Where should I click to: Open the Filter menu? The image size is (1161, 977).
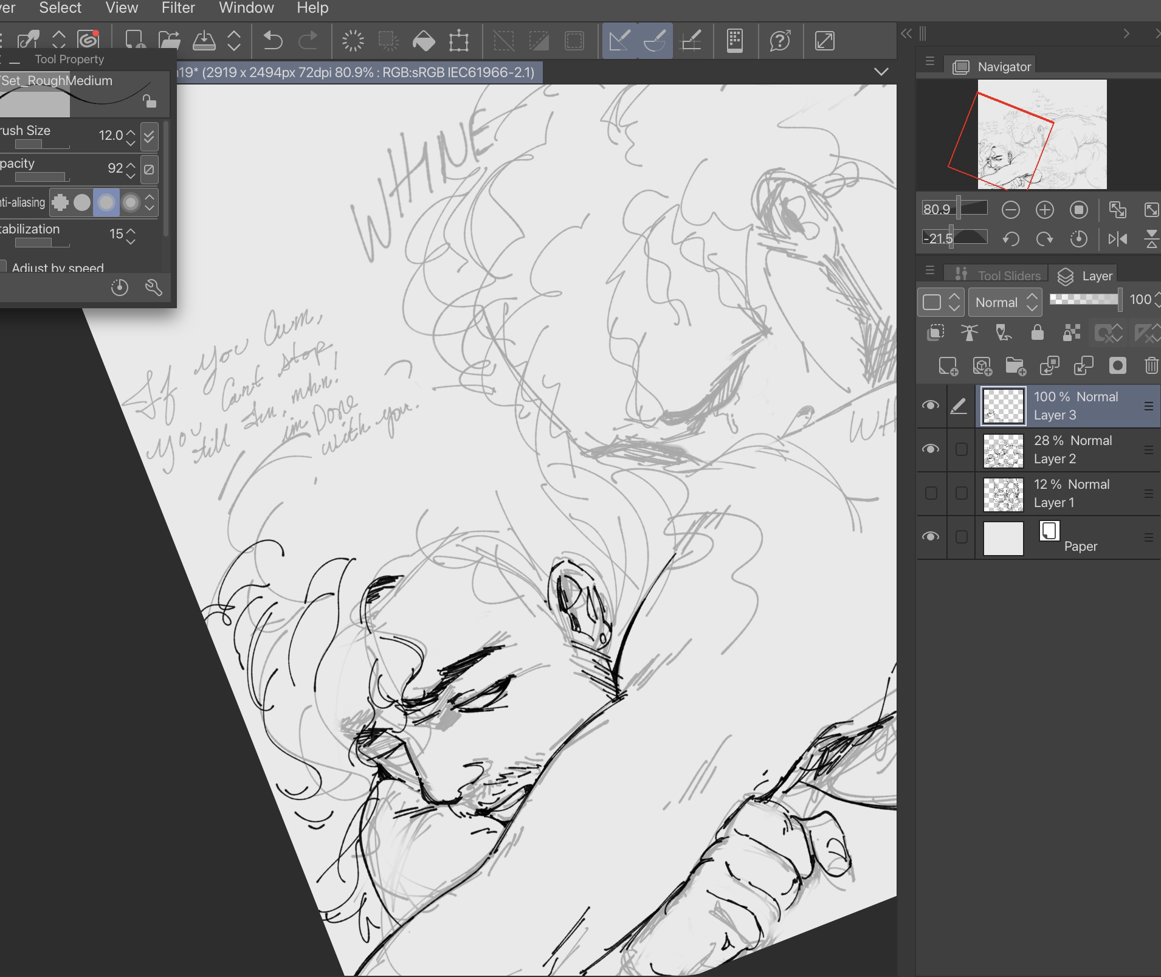pyautogui.click(x=178, y=8)
